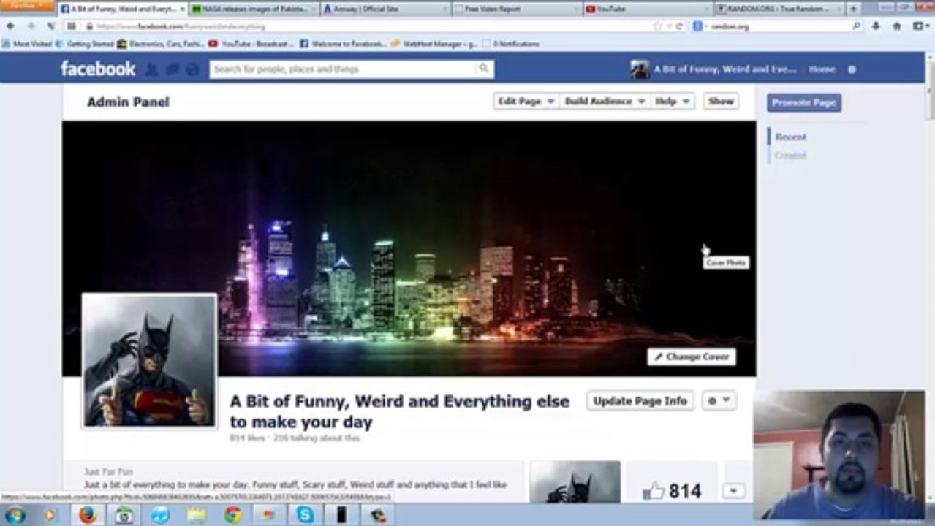Click the Change Cover button
The height and width of the screenshot is (526, 935).
click(691, 357)
